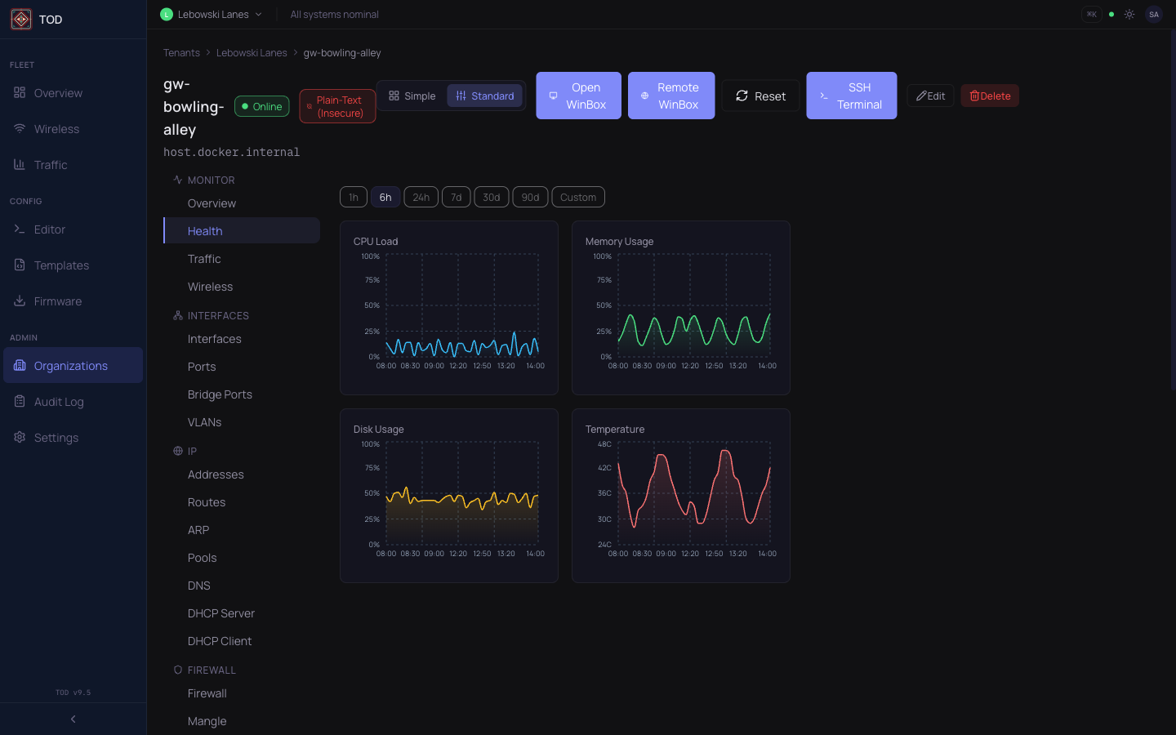
Task: Click the Editor config icon
Action: (19, 229)
